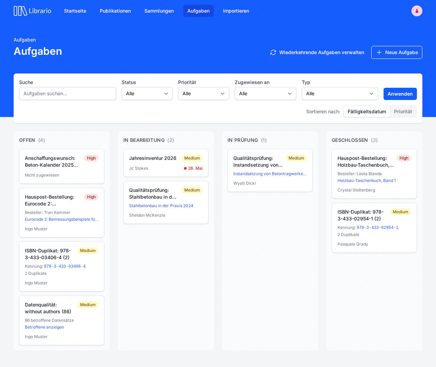Image resolution: width=436 pixels, height=367 pixels.
Task: Click the plus icon in Neue Aufgabe
Action: click(379, 52)
